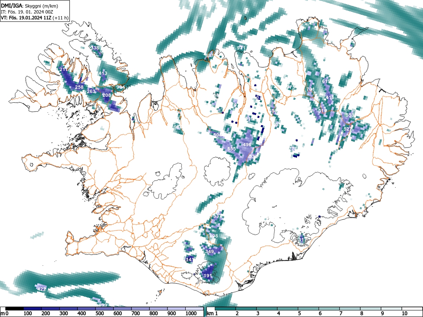Click the visibility value 138 in the Westfjords
423x317 pixels.
point(95,48)
